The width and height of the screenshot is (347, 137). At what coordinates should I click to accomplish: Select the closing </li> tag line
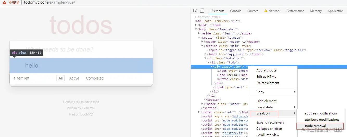pos(214,91)
